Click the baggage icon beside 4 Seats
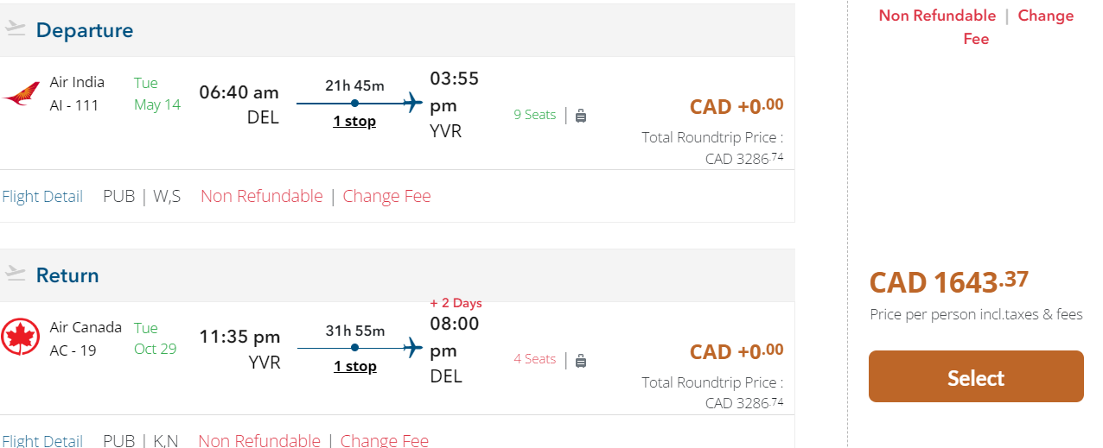Image resolution: width=1103 pixels, height=448 pixels. (x=581, y=360)
